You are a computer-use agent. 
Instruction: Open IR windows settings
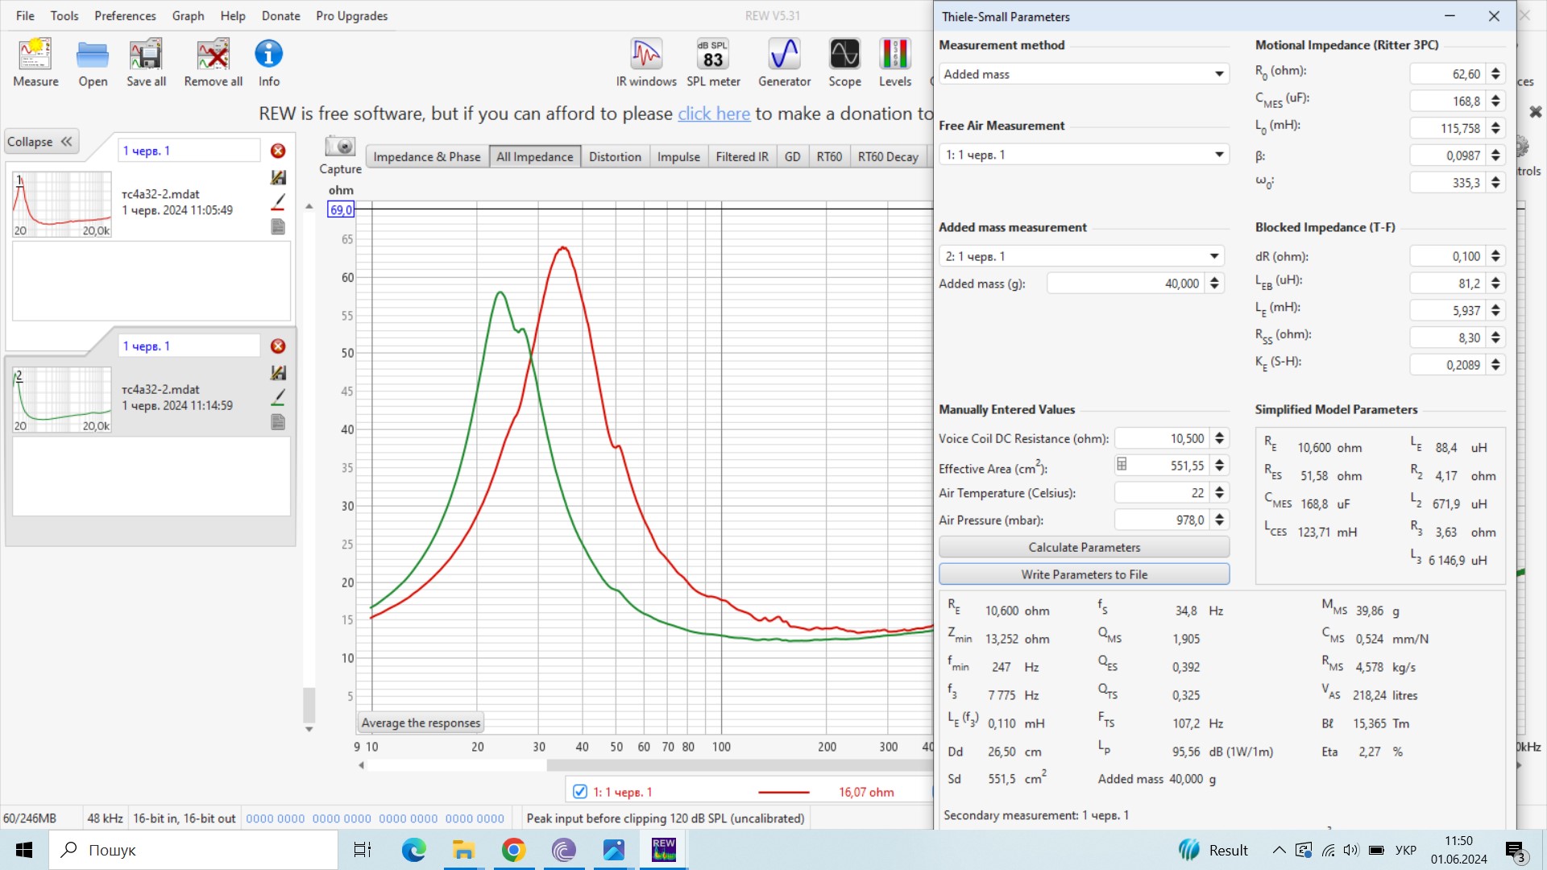(646, 63)
